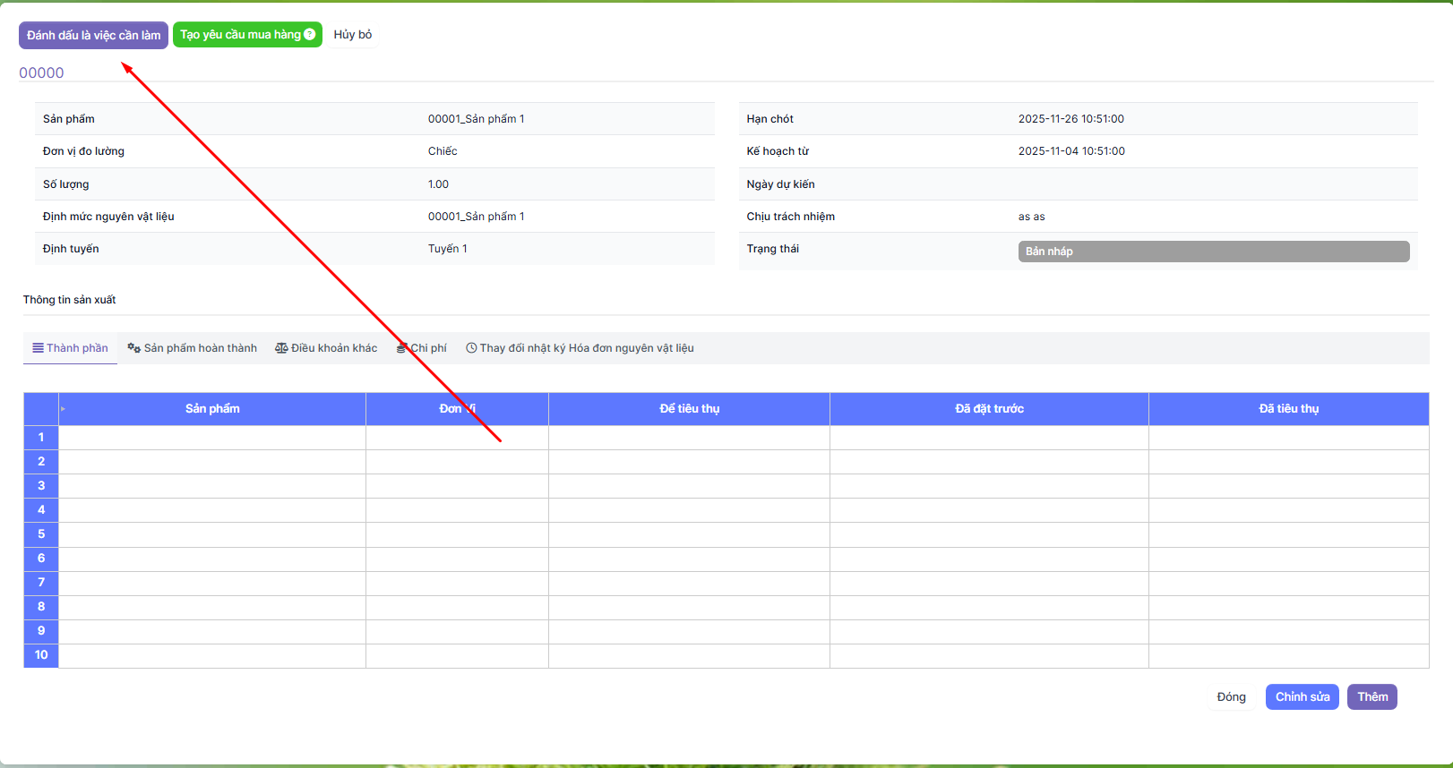Click Đóng to close the form
The height and width of the screenshot is (768, 1453).
coord(1231,697)
